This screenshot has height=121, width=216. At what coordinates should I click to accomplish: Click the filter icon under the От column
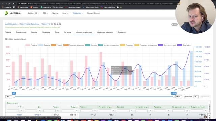(21, 111)
